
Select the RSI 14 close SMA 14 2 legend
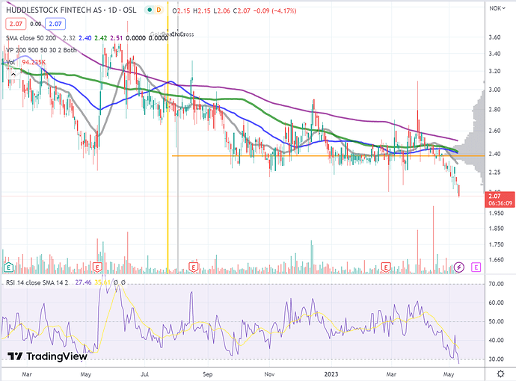37,282
